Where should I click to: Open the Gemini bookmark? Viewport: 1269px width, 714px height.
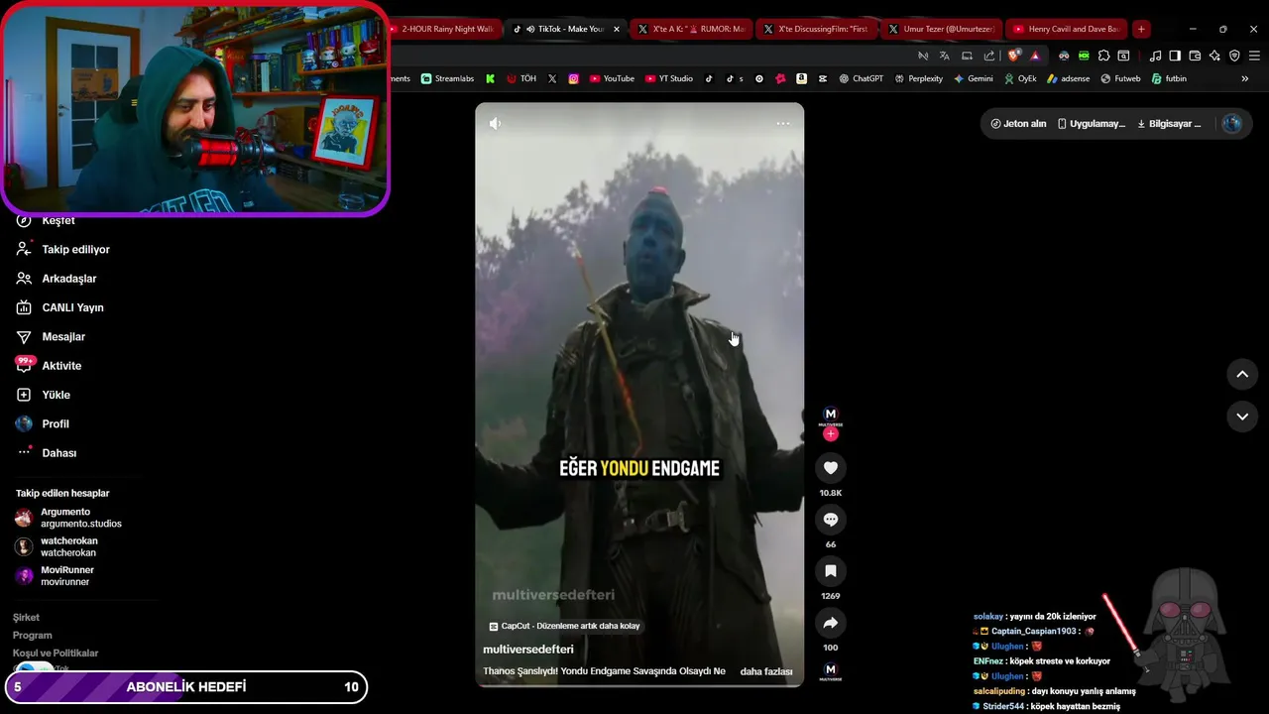[973, 79]
